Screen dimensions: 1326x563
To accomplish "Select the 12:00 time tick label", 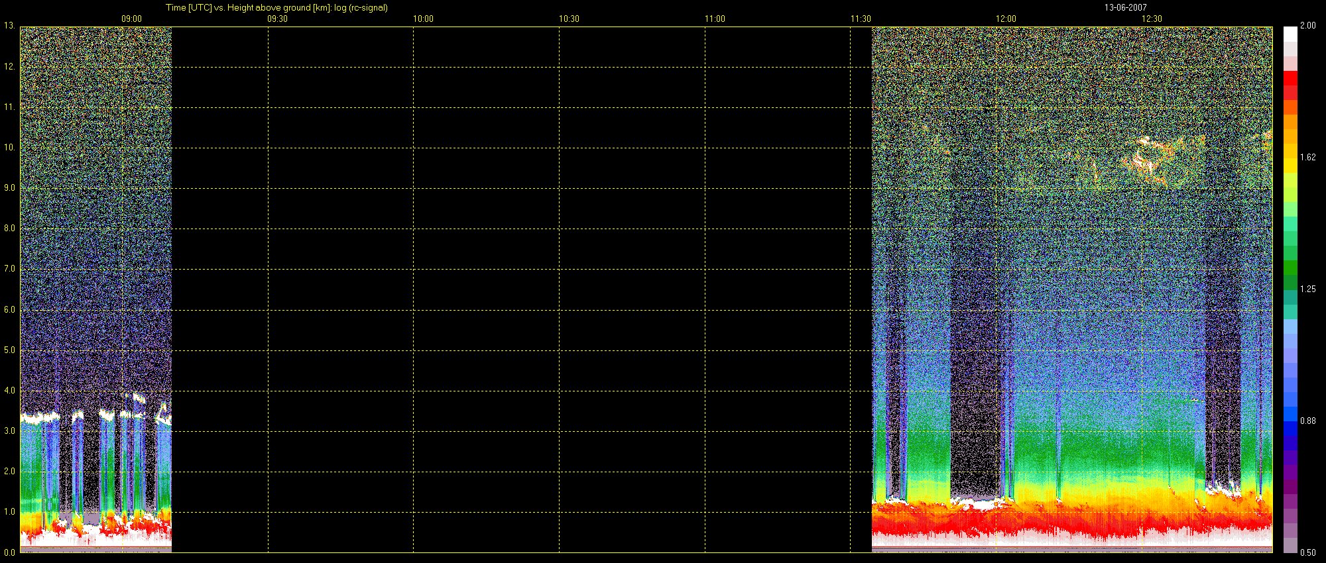I will pyautogui.click(x=1006, y=19).
